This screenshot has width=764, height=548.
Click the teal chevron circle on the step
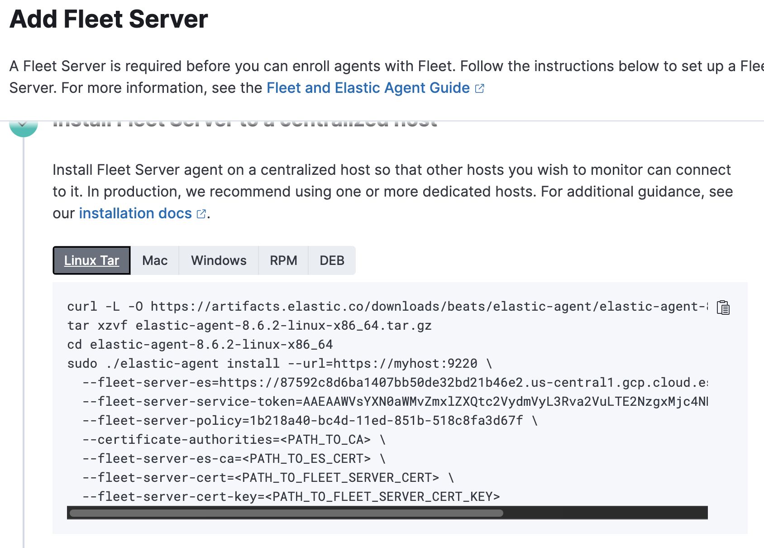pyautogui.click(x=24, y=125)
